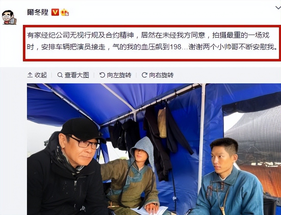Click the orange V verified badge

(55, 12)
